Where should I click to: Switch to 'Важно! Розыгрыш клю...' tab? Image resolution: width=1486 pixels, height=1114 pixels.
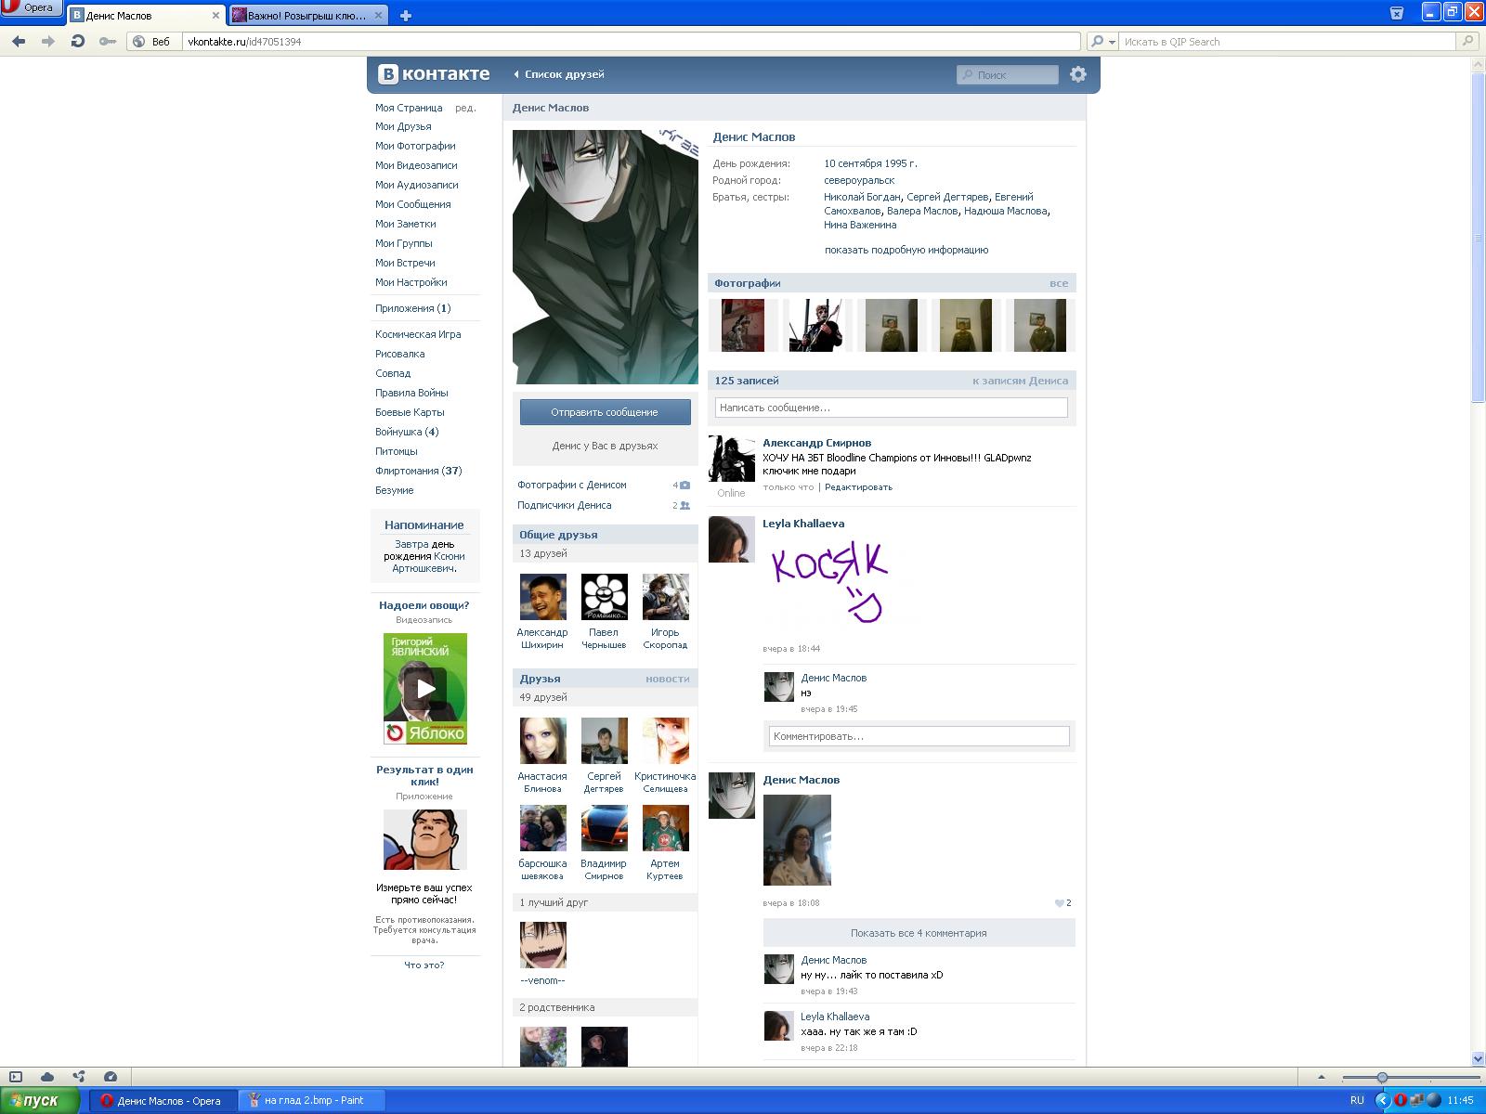308,15
